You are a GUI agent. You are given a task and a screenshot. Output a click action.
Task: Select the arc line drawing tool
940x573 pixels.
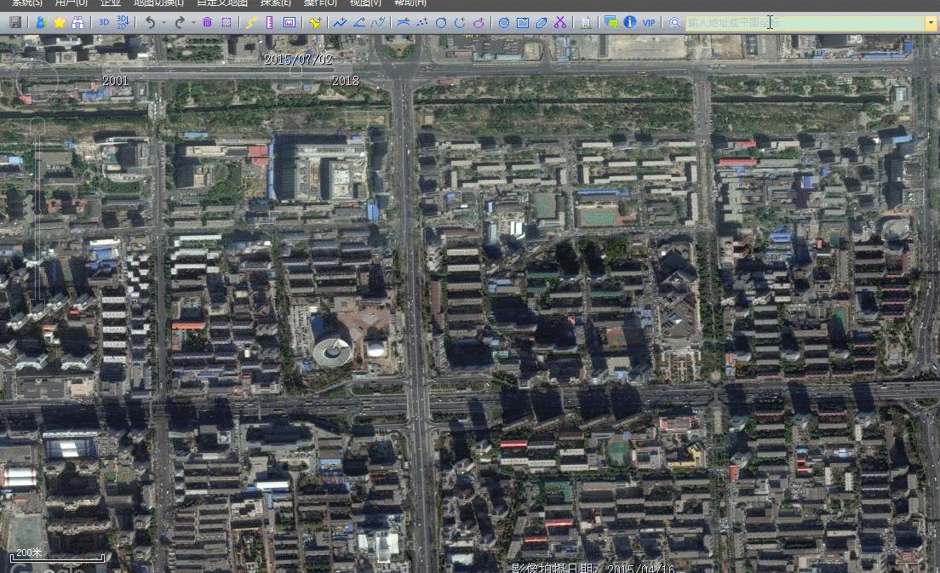(404, 23)
